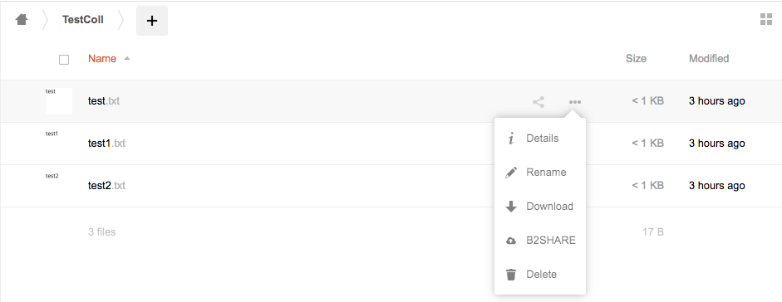Sort by Name column header

point(102,59)
